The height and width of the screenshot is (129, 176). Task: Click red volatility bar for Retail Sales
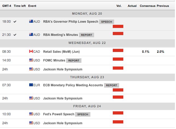(x=118, y=51)
